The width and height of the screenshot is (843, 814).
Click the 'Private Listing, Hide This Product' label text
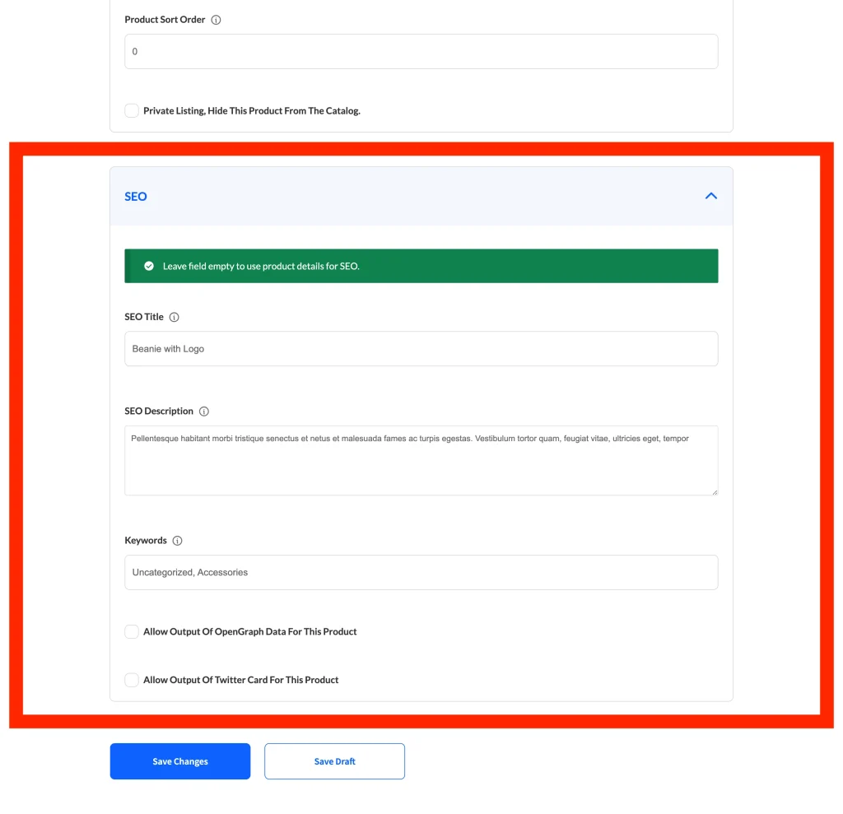click(x=252, y=110)
